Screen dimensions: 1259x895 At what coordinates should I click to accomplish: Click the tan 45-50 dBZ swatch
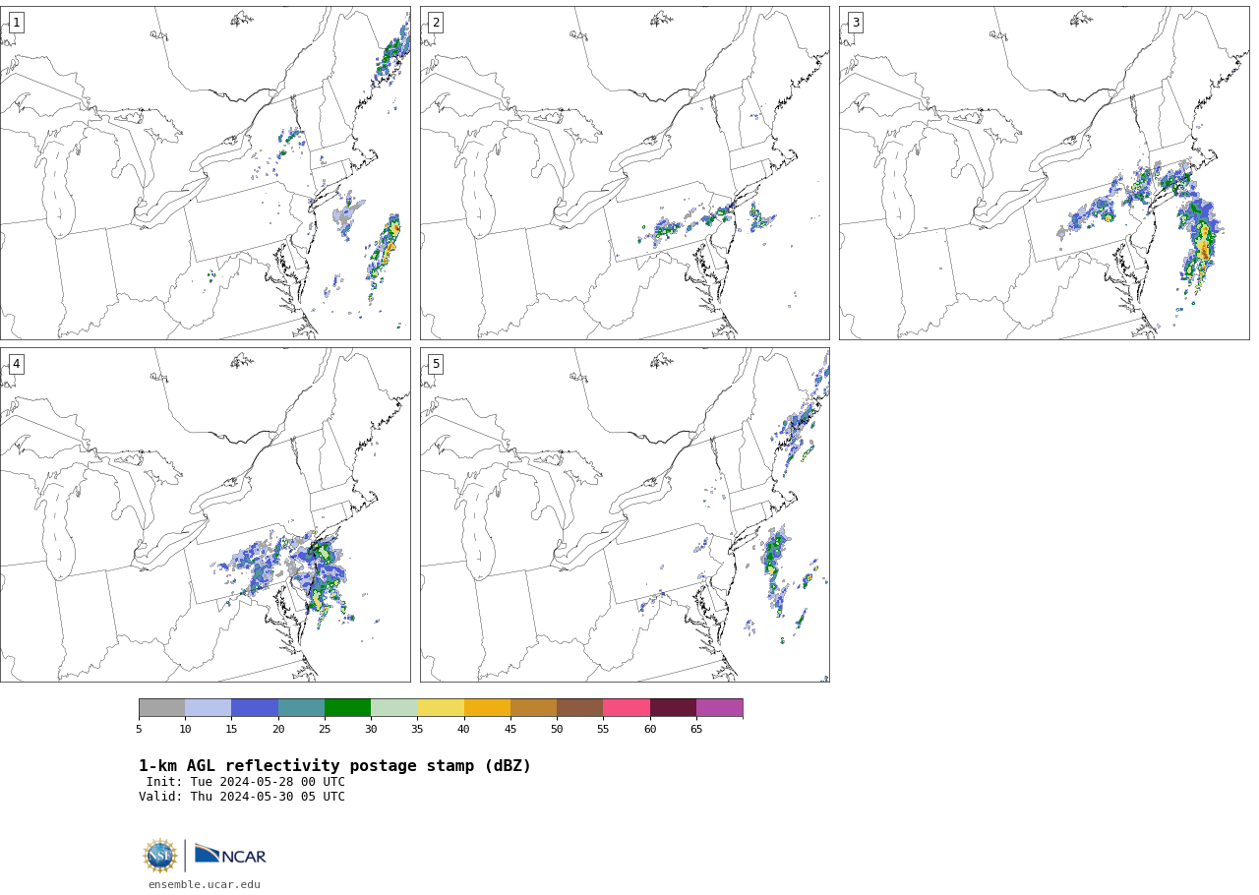[x=533, y=708]
